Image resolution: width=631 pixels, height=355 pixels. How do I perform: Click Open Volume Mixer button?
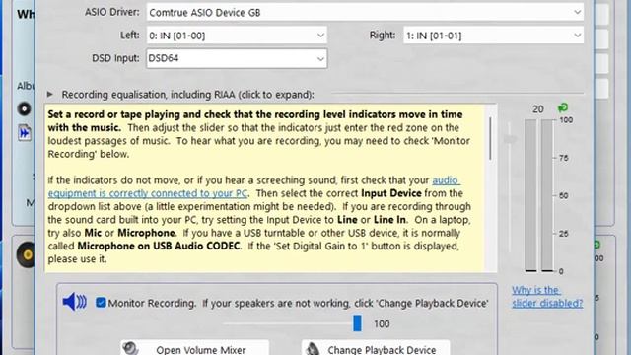195,348
